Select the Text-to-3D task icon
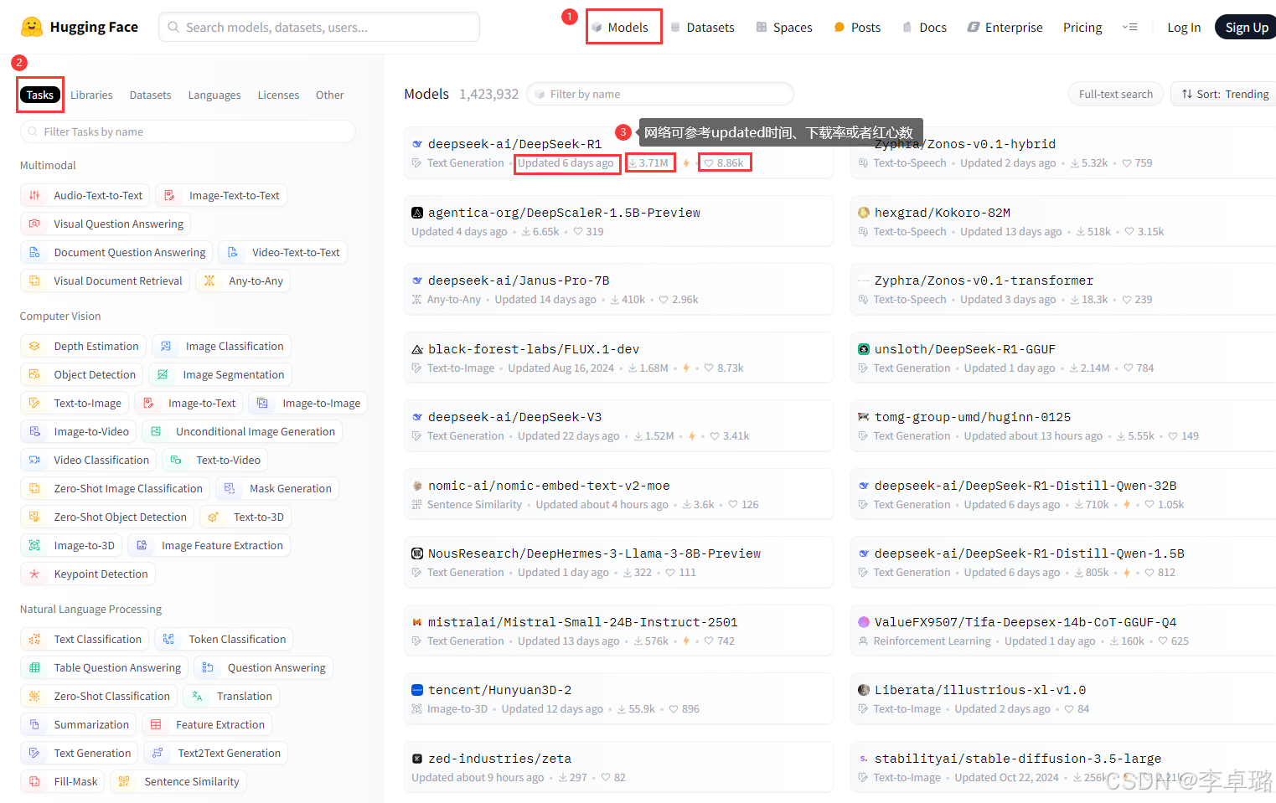Screen dimensions: 1276x803 (214, 517)
